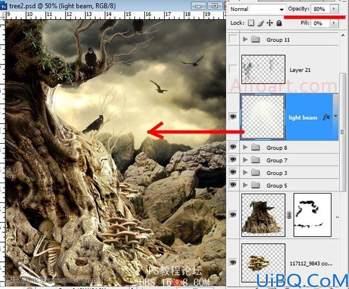
Task: Hide the tree trunk layer
Action: coord(233,215)
